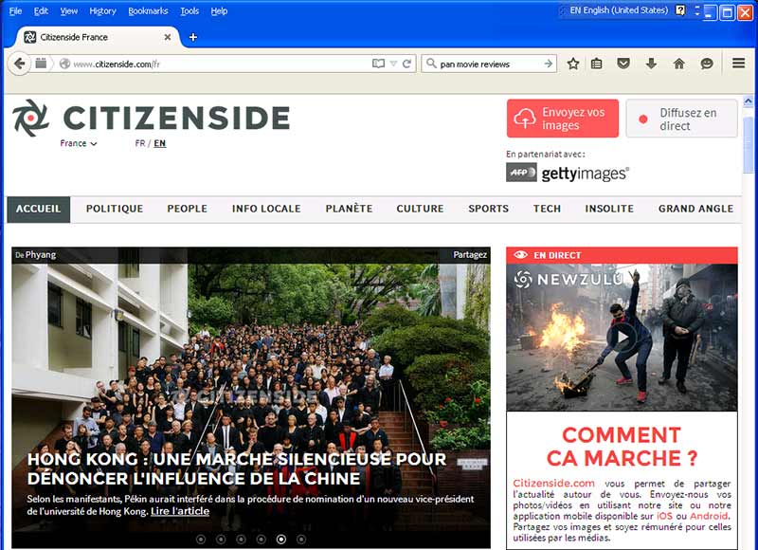Open the GRAND ANGLE section
Screen dimensions: 758x550
pos(695,209)
